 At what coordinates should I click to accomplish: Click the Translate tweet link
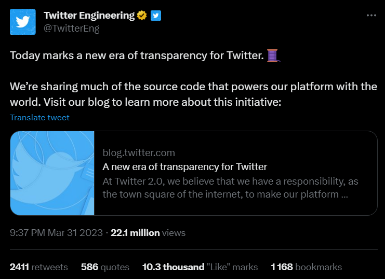[39, 117]
